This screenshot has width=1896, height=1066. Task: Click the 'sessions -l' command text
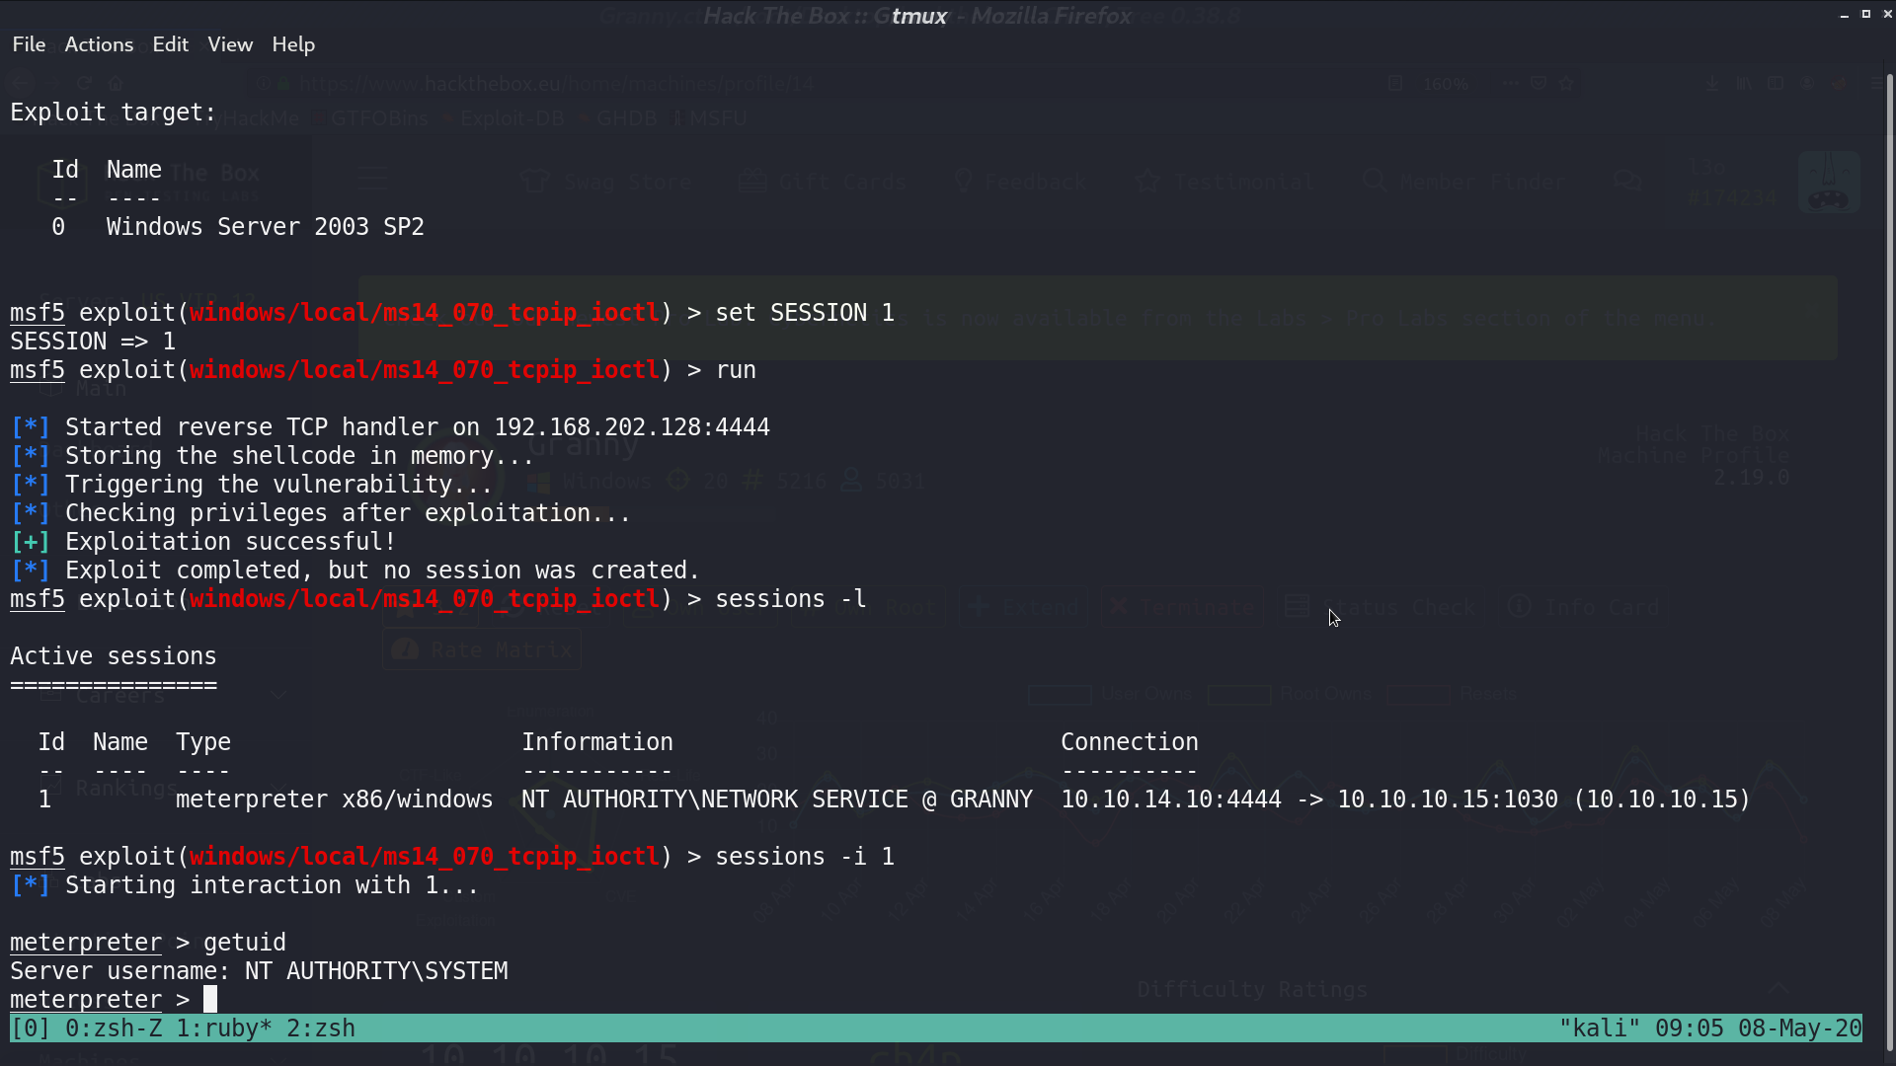[x=791, y=599]
